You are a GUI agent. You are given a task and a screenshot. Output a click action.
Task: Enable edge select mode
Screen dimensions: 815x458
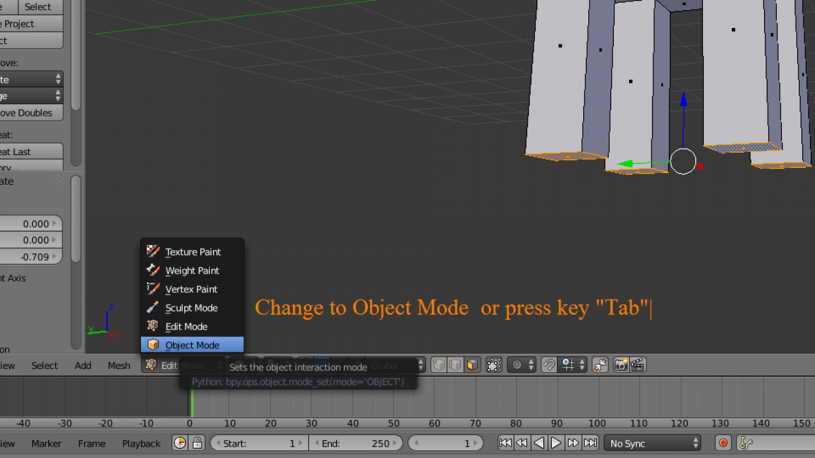coord(455,365)
